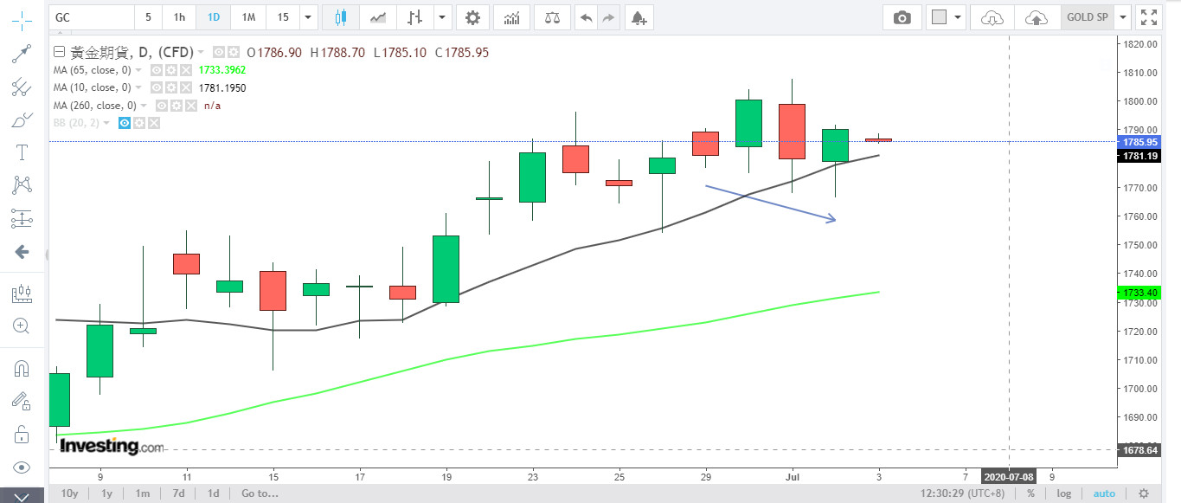Screen dimensions: 1181x503
Task: Select the 1M interval
Action: pos(248,17)
